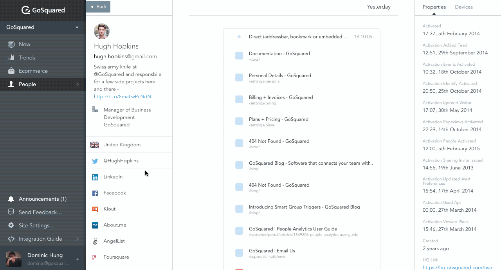Click the Documentation page square icon
Screen dimensions: 501x270
[239, 56]
